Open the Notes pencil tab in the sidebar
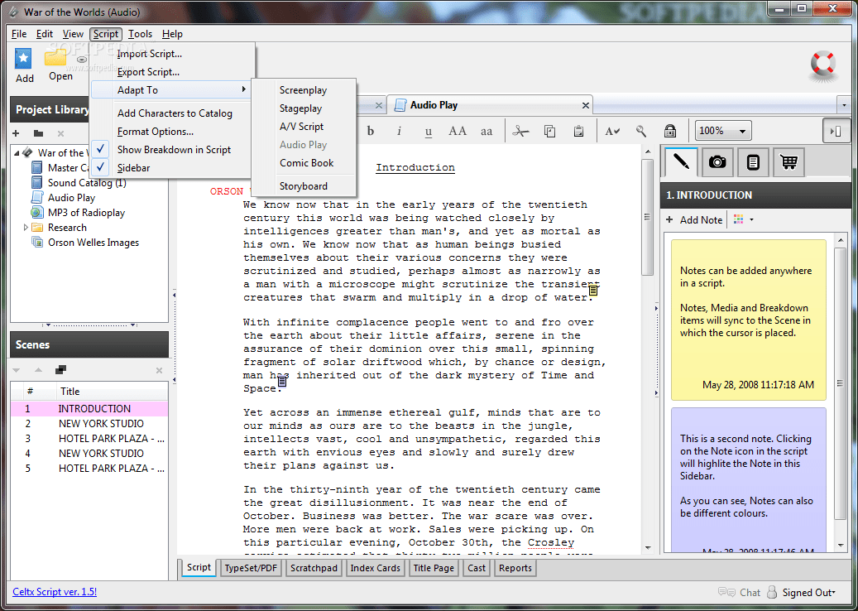The width and height of the screenshot is (858, 611). point(681,162)
